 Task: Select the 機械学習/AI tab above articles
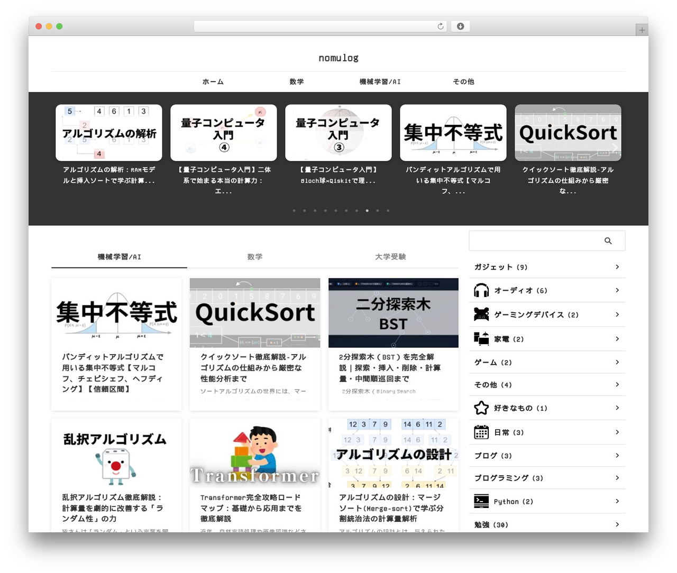tap(120, 256)
